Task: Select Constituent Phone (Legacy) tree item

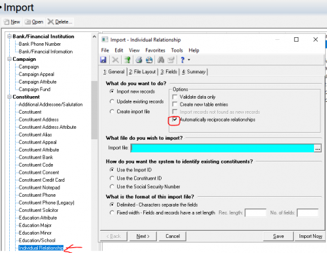Action: tap(46, 203)
